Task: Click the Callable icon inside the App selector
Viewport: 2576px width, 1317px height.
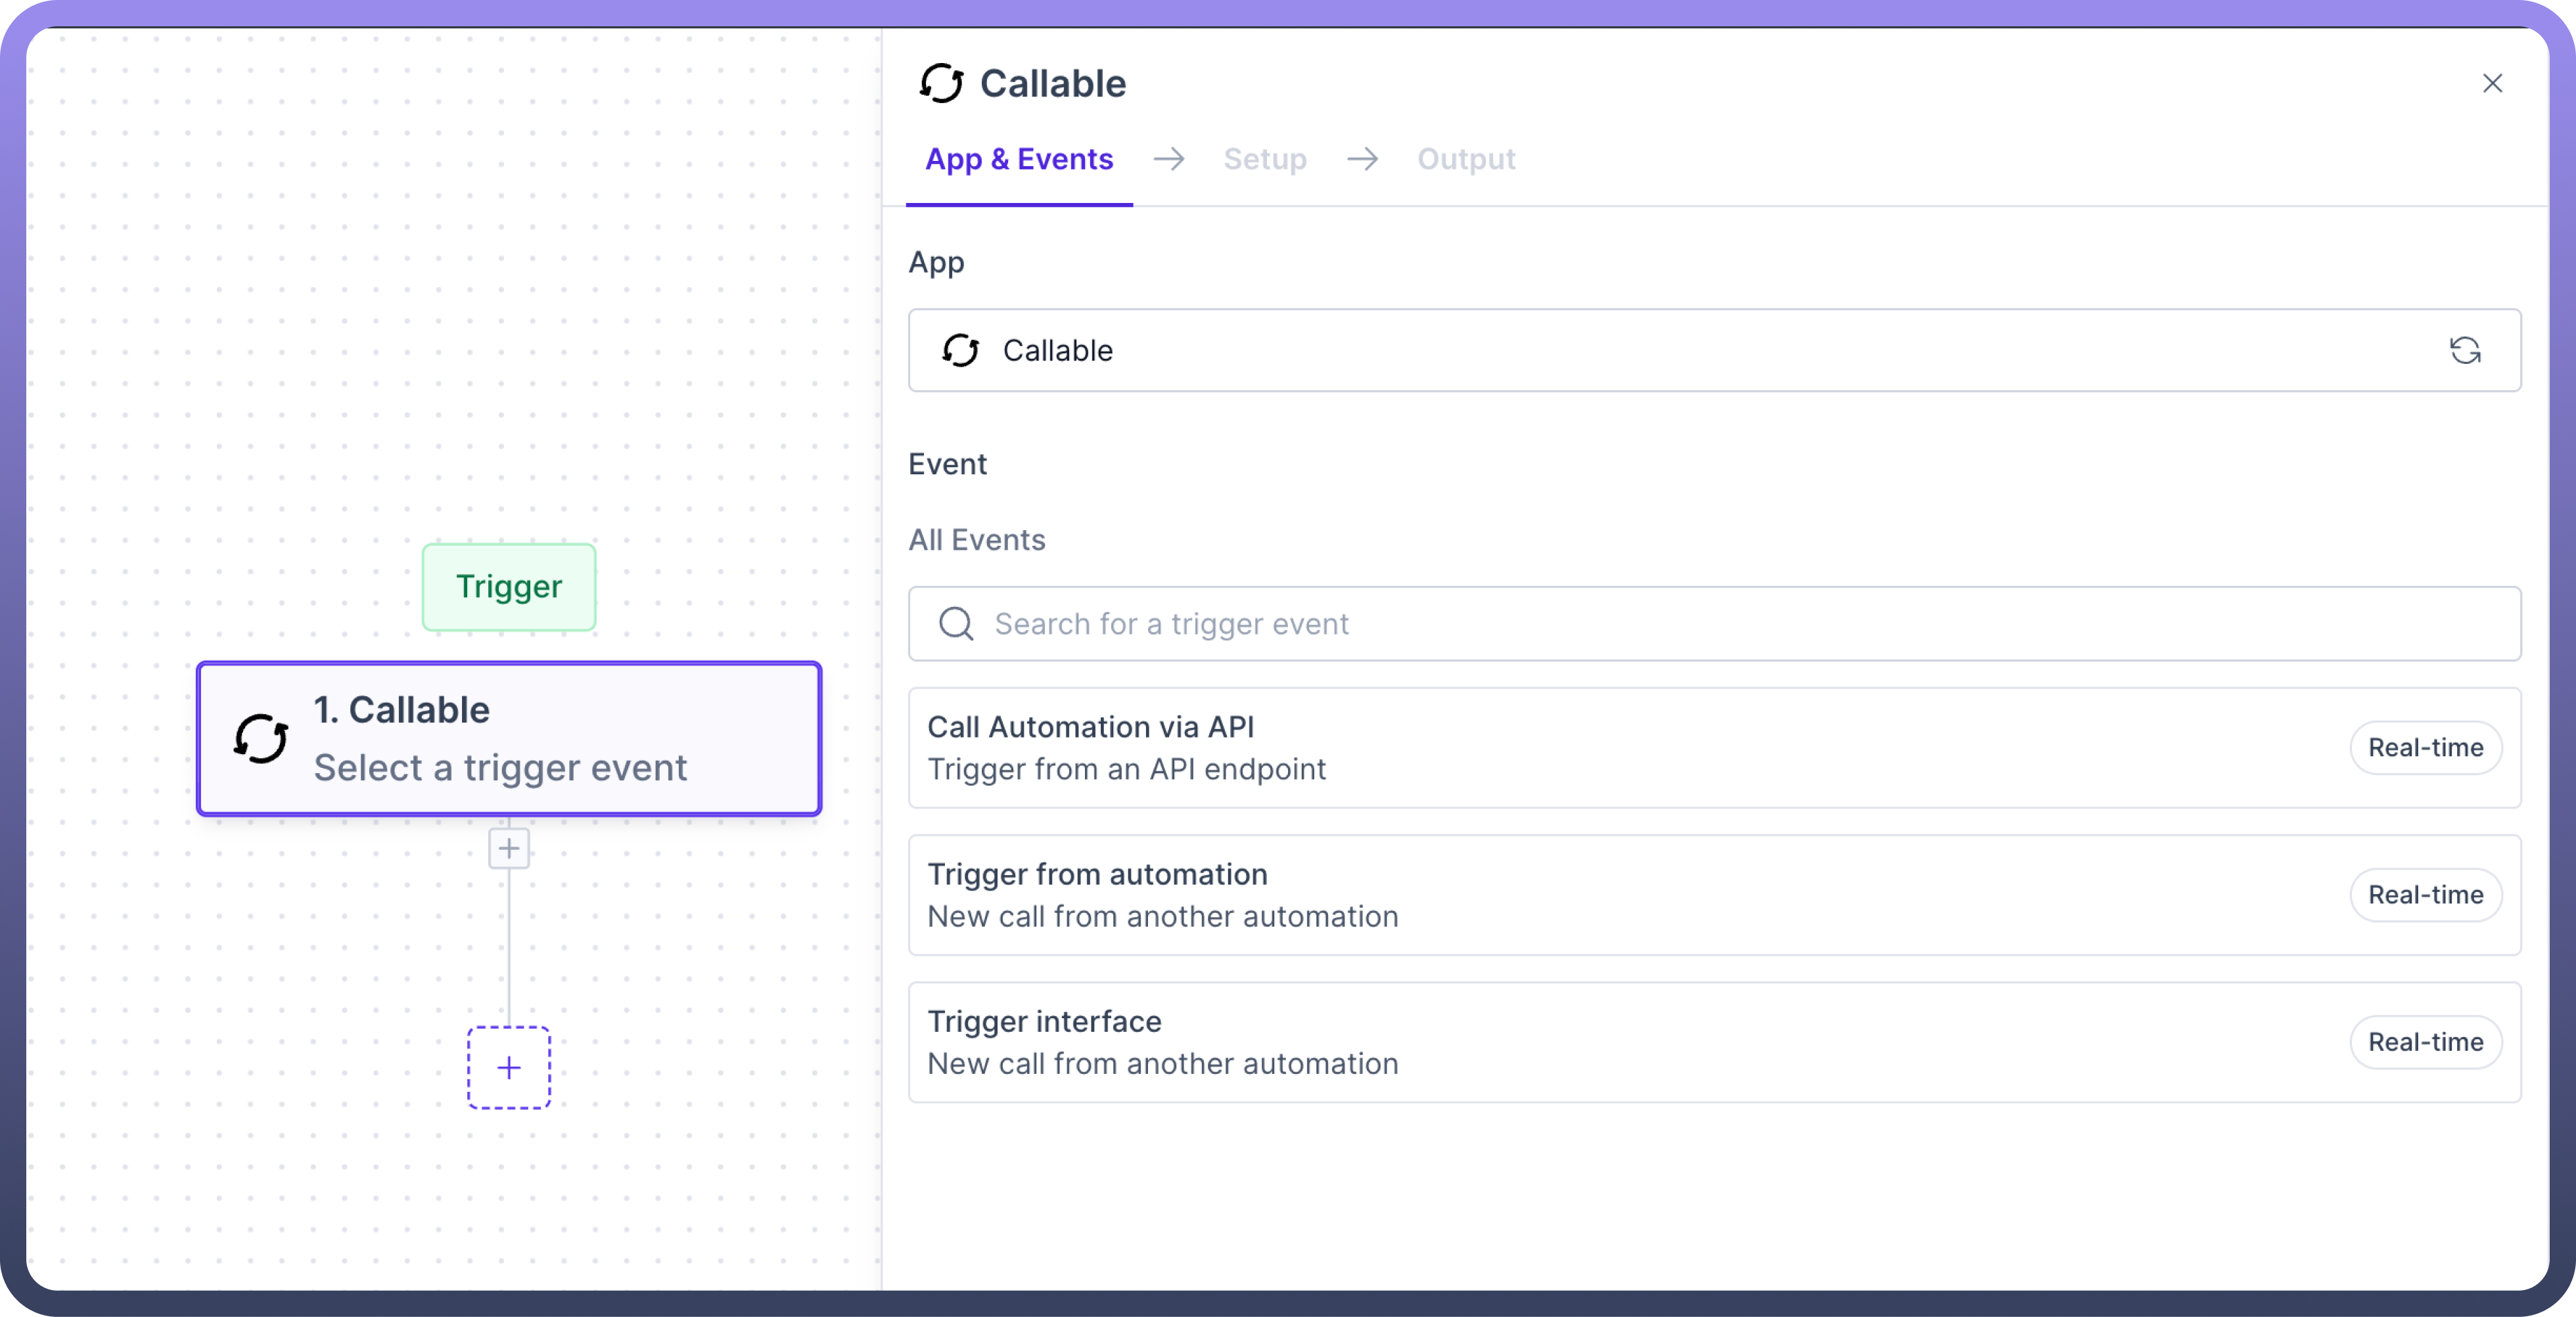Action: (x=960, y=349)
